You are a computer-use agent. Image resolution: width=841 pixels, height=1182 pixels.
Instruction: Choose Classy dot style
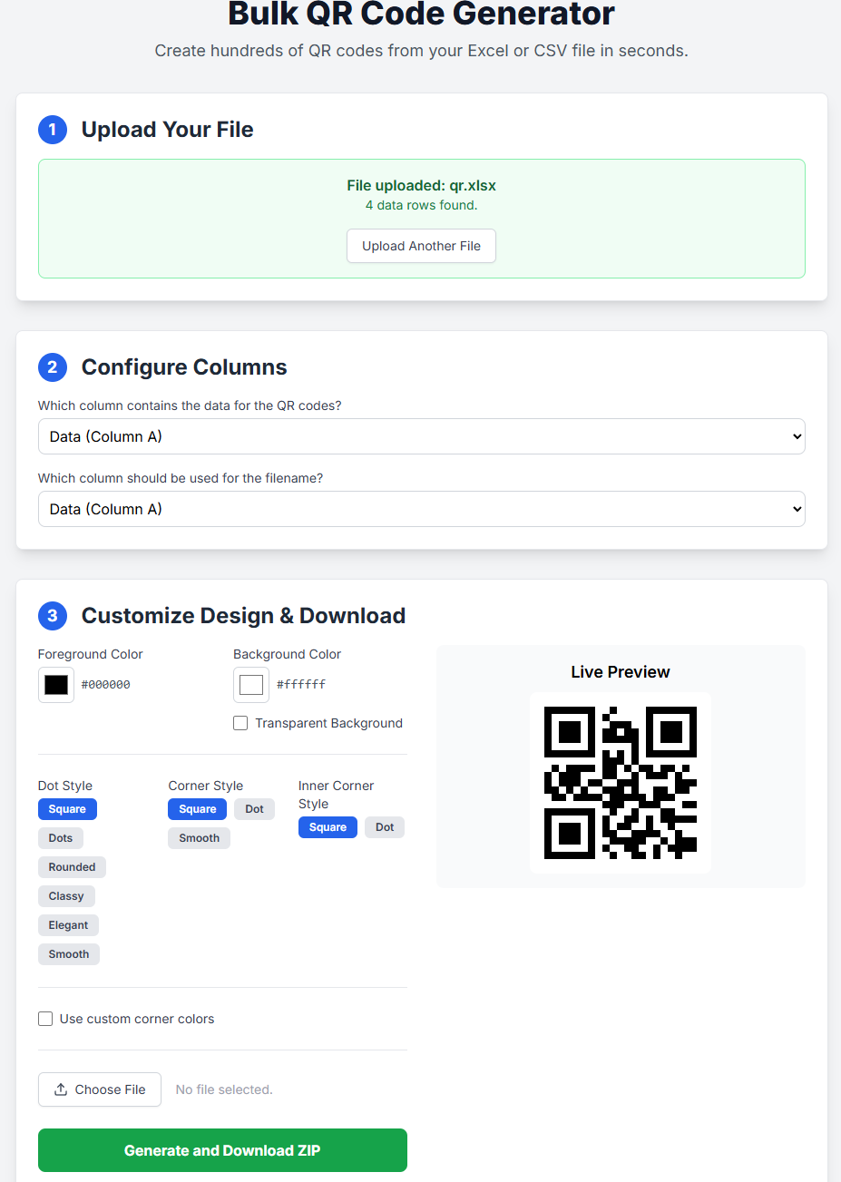pos(66,896)
